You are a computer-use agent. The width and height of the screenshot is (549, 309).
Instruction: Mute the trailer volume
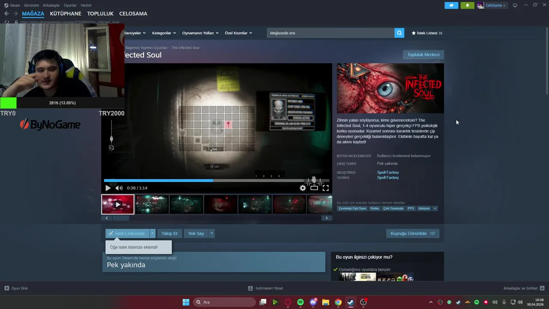[x=119, y=188]
